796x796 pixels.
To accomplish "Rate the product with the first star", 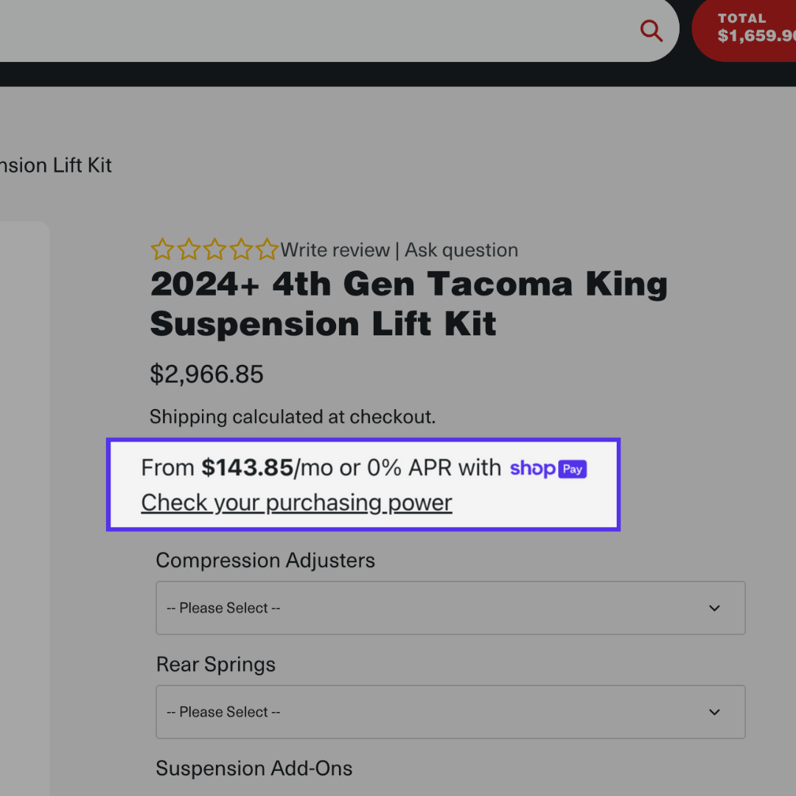I will 162,250.
